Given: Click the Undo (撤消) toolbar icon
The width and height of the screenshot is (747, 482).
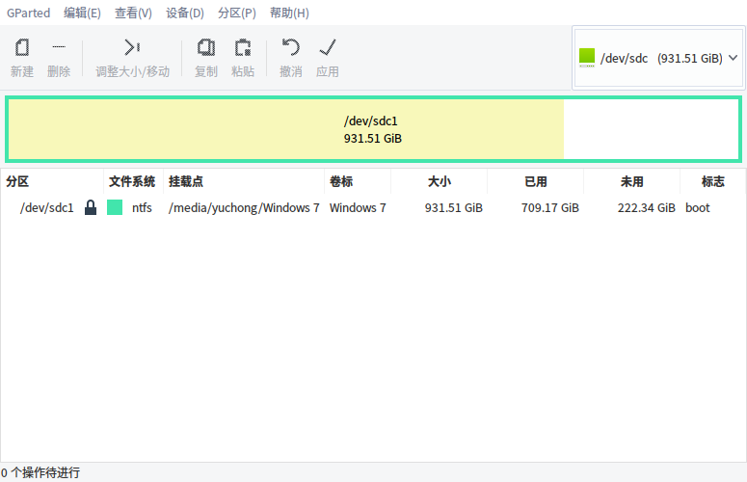Looking at the screenshot, I should [290, 47].
